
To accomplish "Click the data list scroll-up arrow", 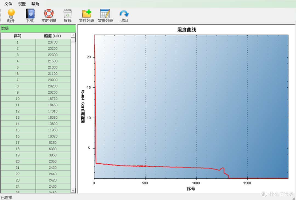I will pos(73,35).
